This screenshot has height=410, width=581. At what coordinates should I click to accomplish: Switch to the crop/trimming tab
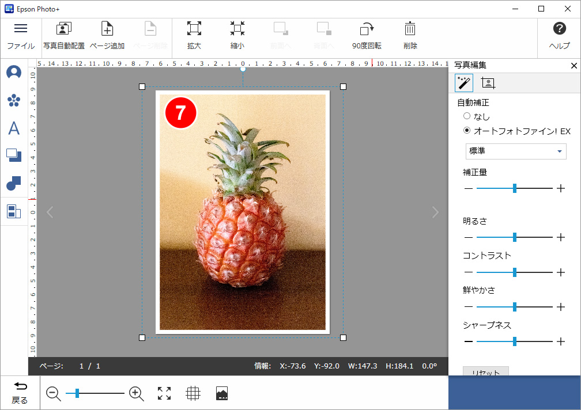tap(488, 83)
